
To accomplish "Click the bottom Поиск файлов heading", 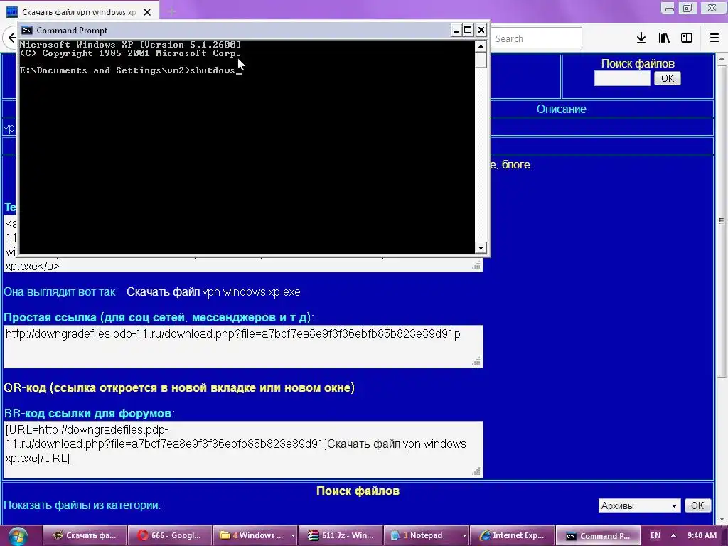I will pos(358,491).
